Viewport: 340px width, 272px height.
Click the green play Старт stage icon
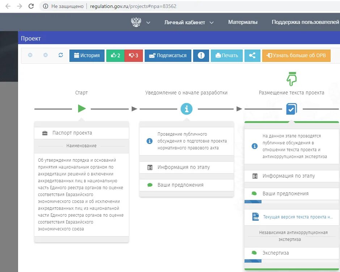click(x=82, y=109)
